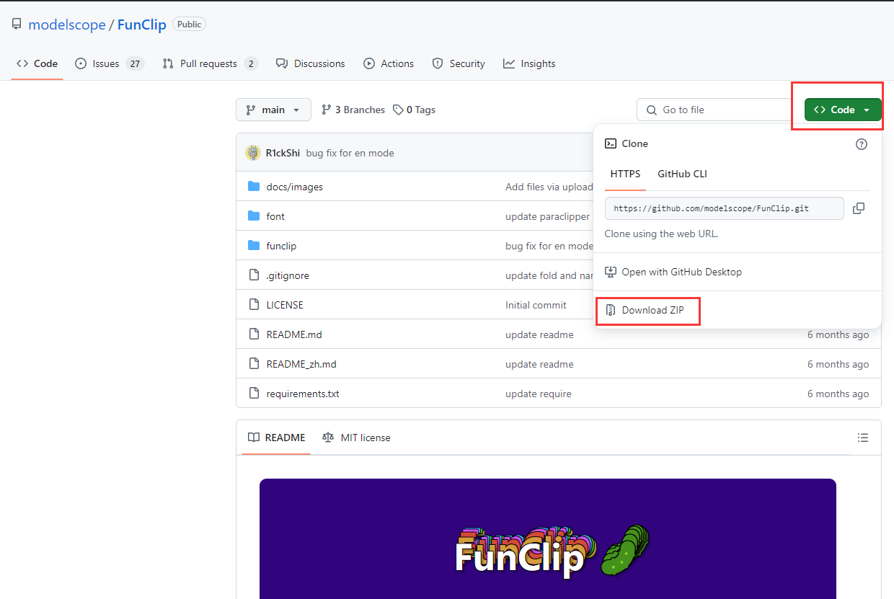
Task: Open the requirements.txt file
Action: [x=303, y=394]
